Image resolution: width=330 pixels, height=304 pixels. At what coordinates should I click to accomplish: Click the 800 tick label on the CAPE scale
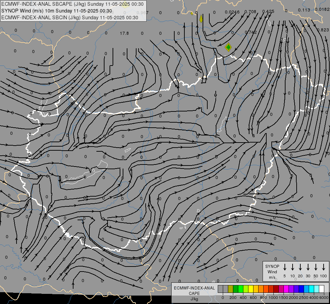(263, 298)
